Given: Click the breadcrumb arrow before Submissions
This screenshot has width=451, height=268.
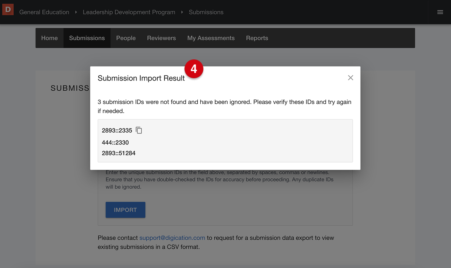Looking at the screenshot, I should pos(182,12).
